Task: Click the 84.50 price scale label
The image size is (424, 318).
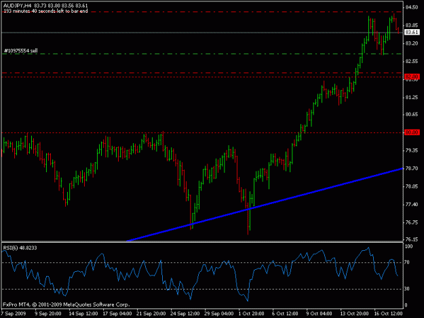Action: 412,7
